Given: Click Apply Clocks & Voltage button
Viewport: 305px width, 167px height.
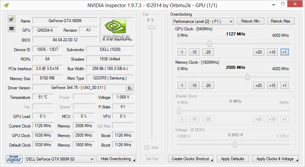Looking at the screenshot, I should click(275, 159).
